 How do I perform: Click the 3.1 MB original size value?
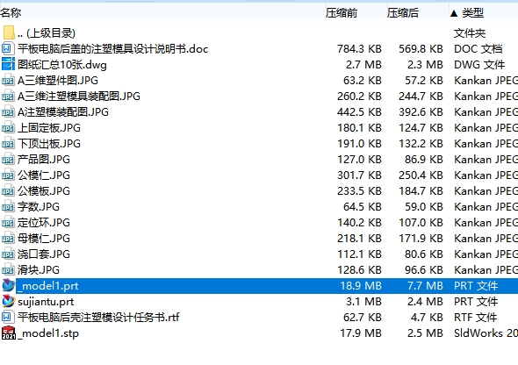(x=363, y=302)
